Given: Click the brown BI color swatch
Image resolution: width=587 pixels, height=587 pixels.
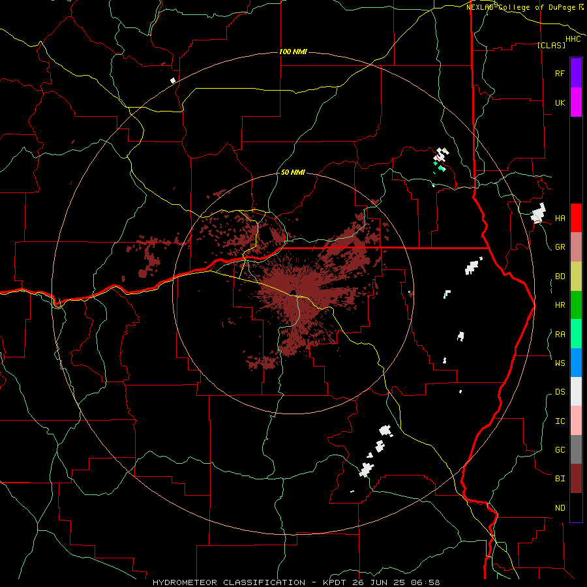Looking at the screenshot, I should [x=576, y=479].
